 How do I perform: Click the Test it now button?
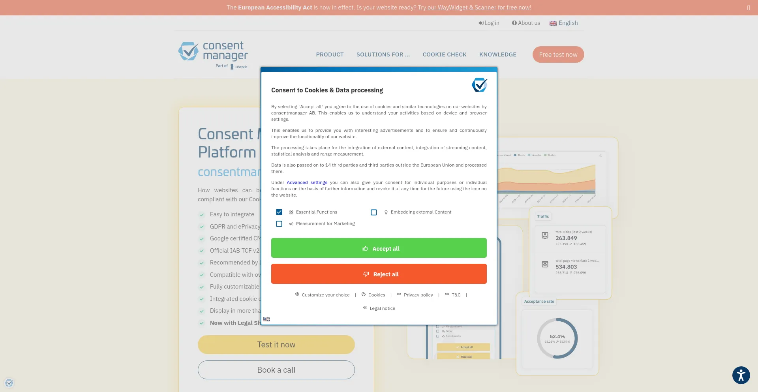click(x=276, y=345)
